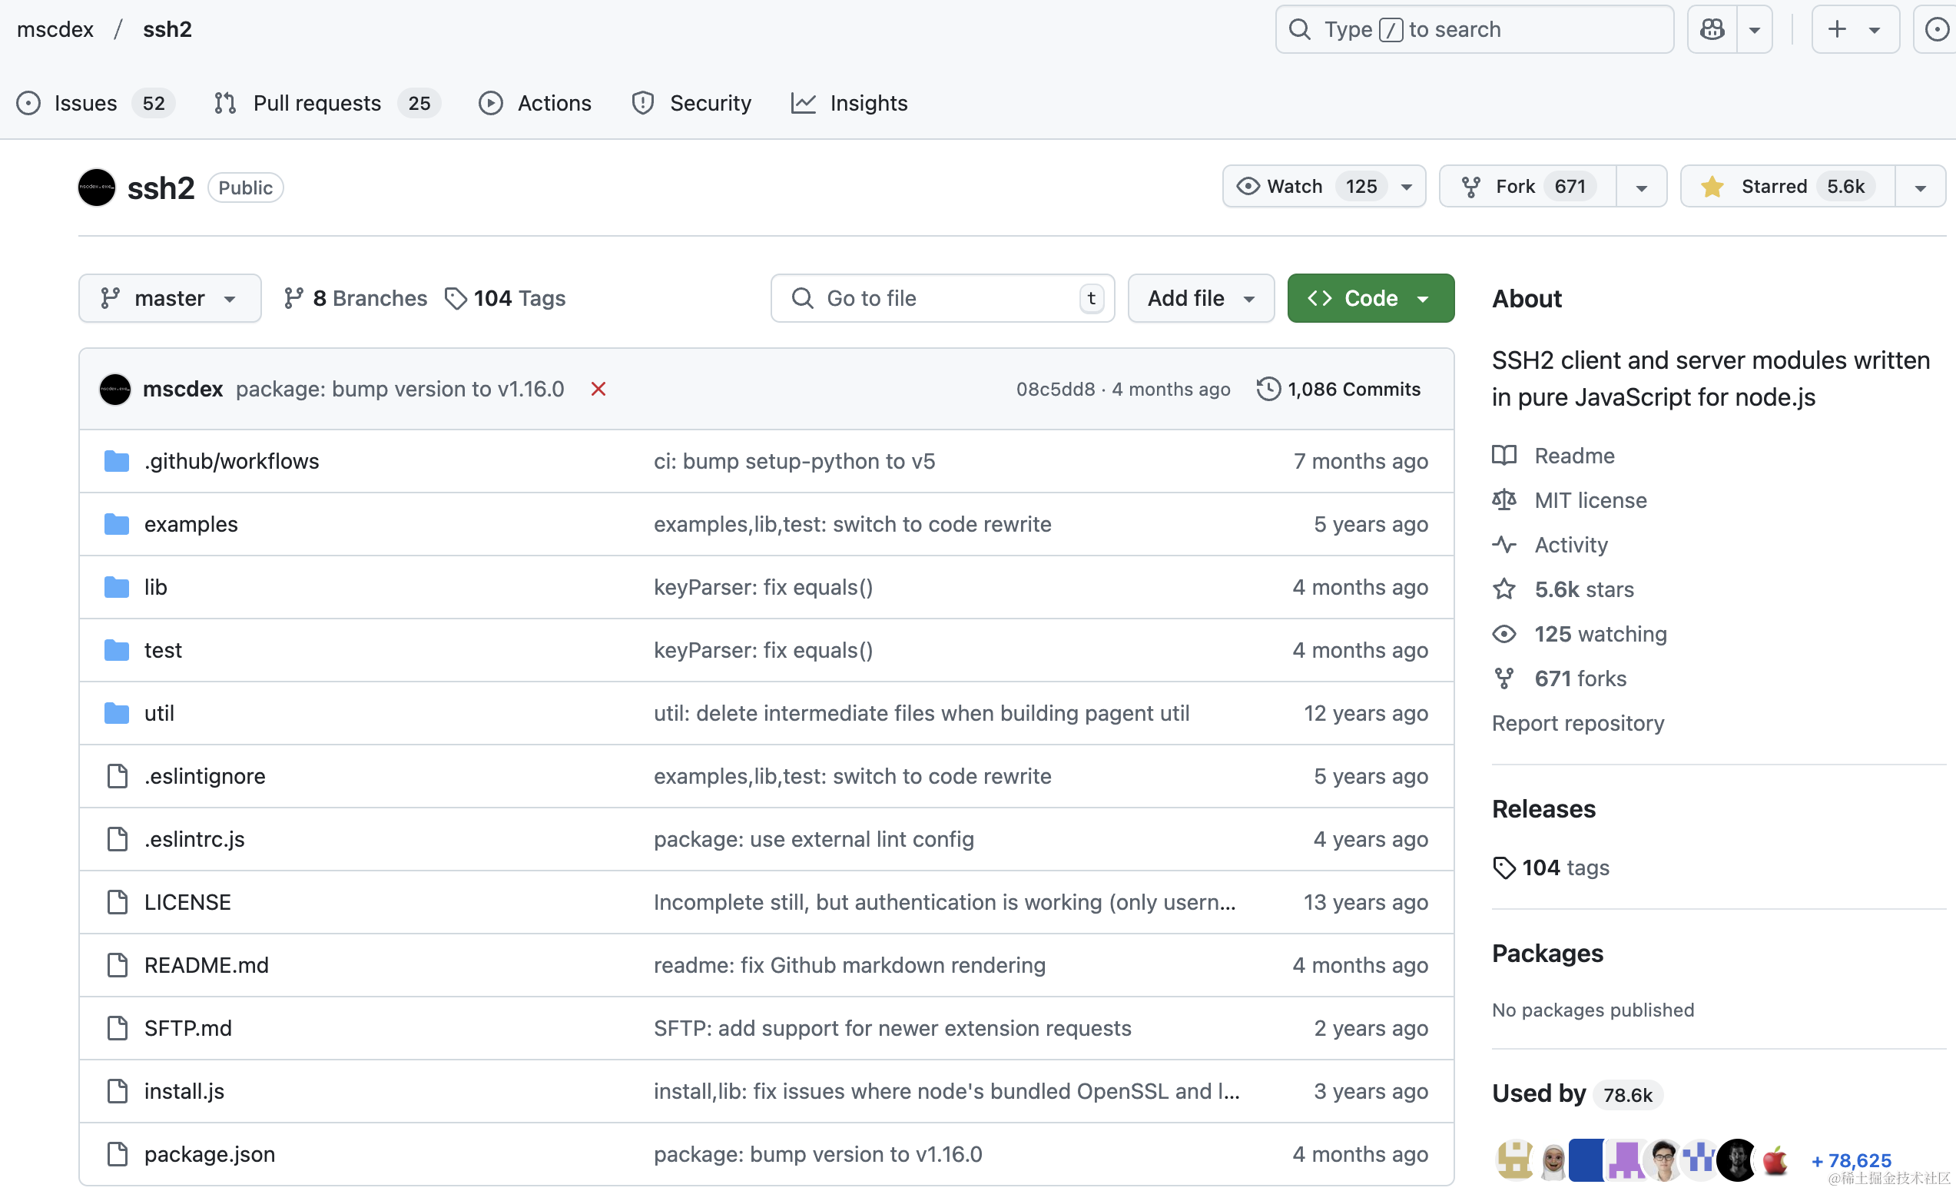The width and height of the screenshot is (1956, 1191).
Task: Expand the master branch dropdown
Action: 169,299
